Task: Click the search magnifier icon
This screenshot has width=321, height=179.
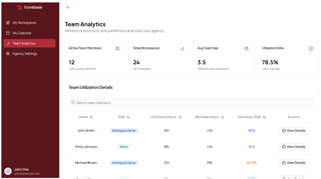Action: point(73,103)
